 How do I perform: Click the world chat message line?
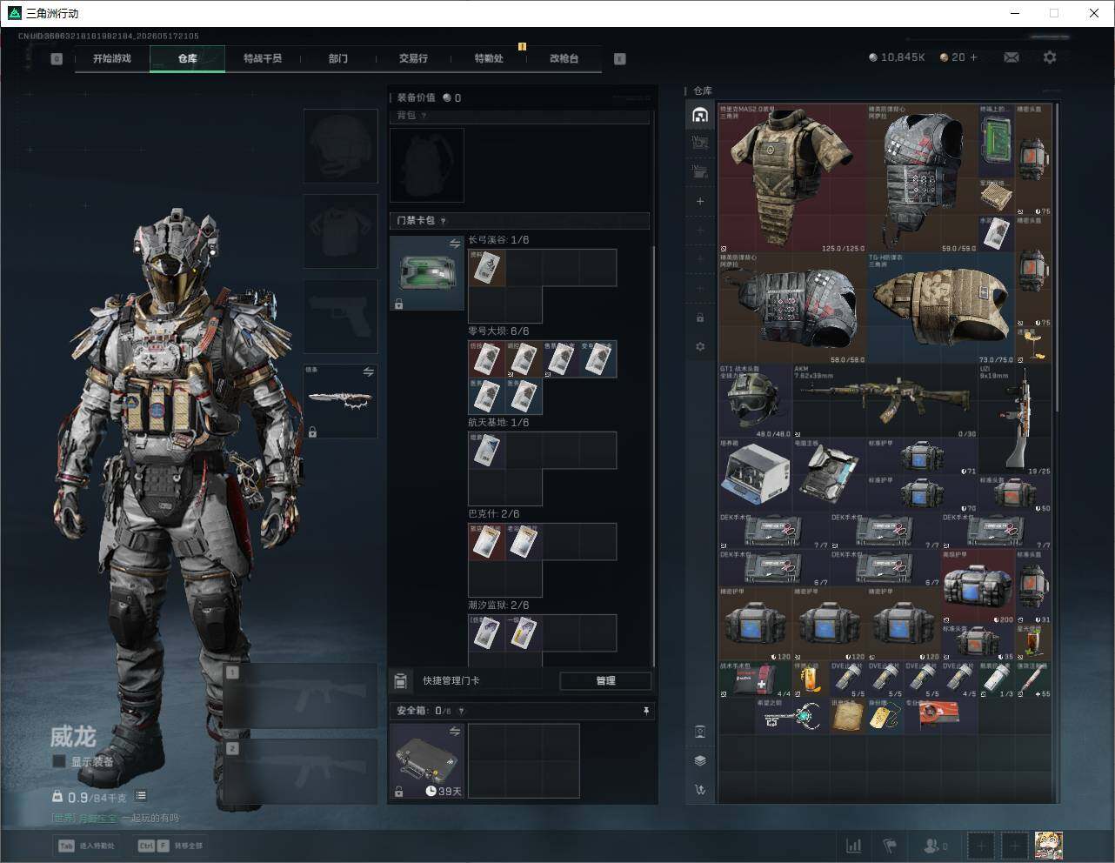point(116,819)
